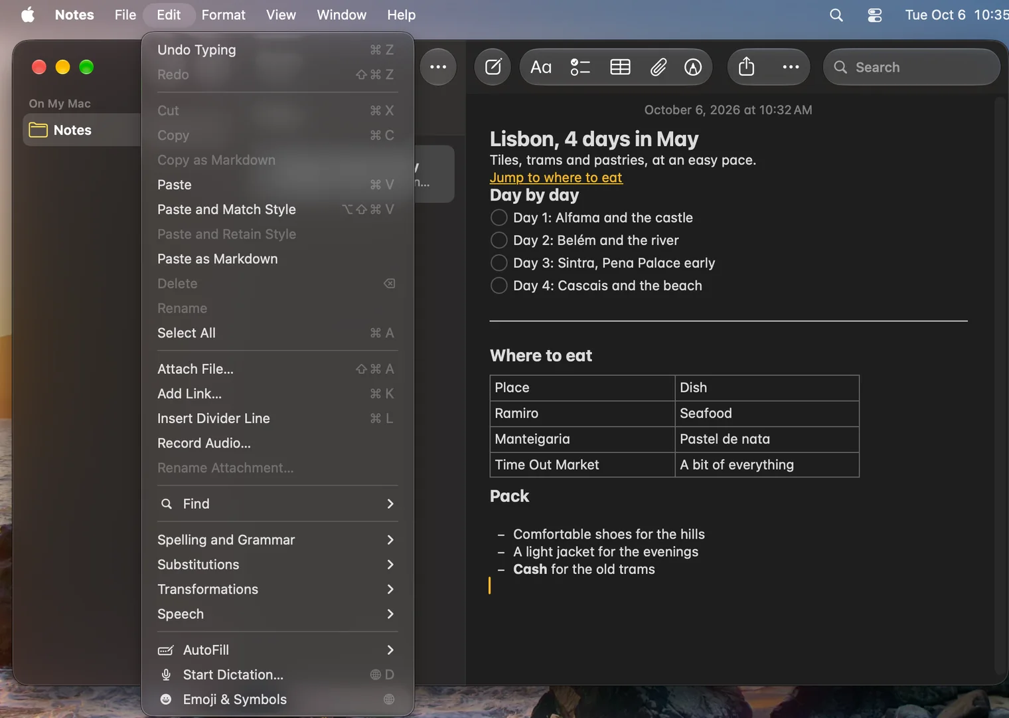The width and height of the screenshot is (1009, 718).
Task: Choose Undo Typing from the Edit menu
Action: pyautogui.click(x=277, y=50)
